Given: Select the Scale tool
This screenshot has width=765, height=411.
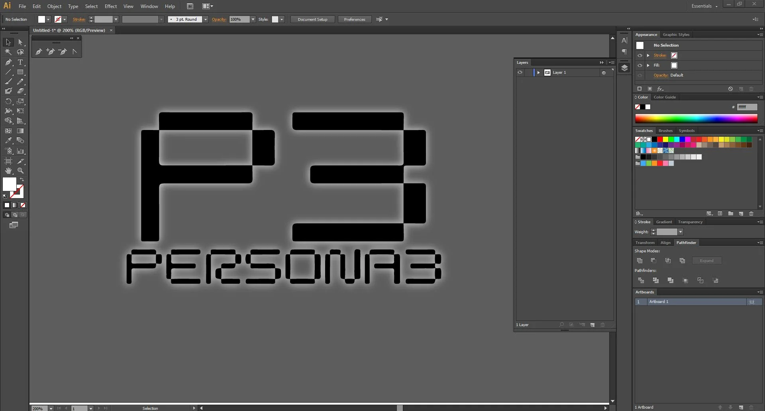Looking at the screenshot, I should coord(20,101).
